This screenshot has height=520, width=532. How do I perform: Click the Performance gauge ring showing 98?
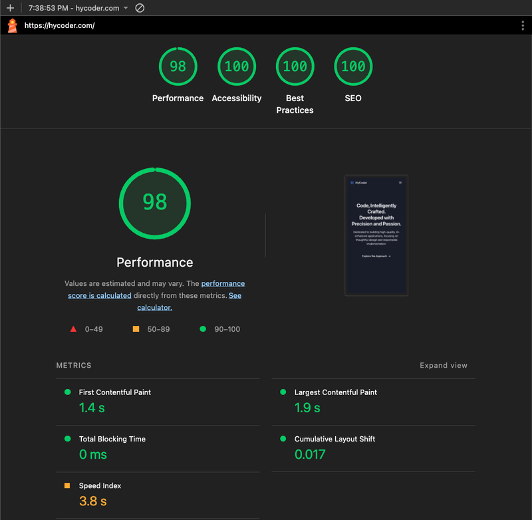pos(155,203)
